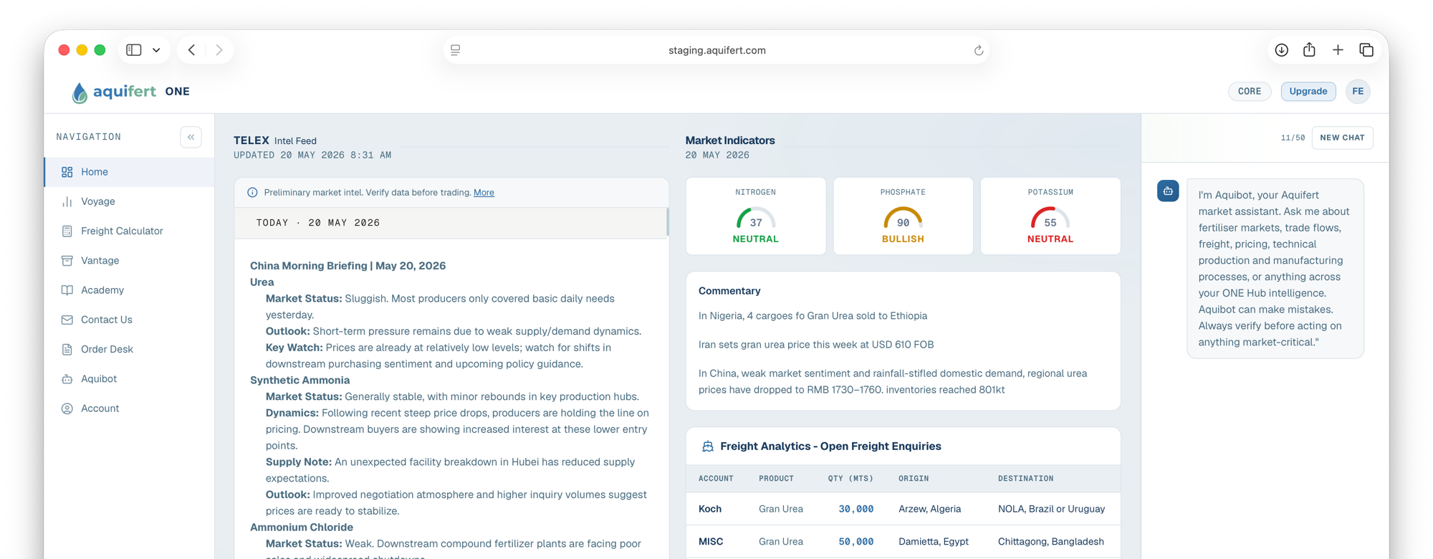Go back with the browser back arrow

[192, 50]
